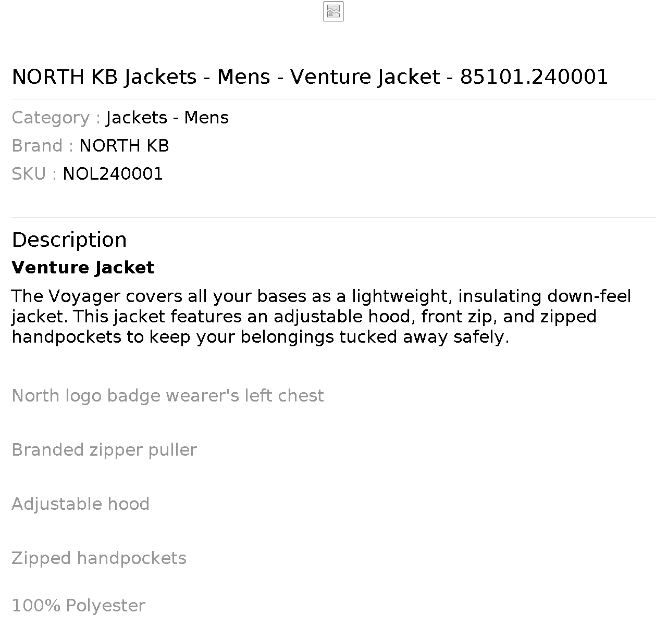Click Branded zipper puller feature line

[x=104, y=450]
